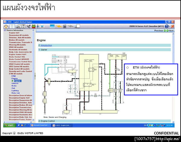The width and height of the screenshot is (181, 142).
Task: Select the greyed lightning bolt icon
Action: click(x=70, y=26)
